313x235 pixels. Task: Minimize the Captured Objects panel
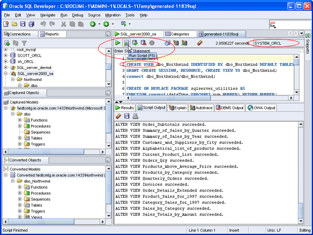108,93
